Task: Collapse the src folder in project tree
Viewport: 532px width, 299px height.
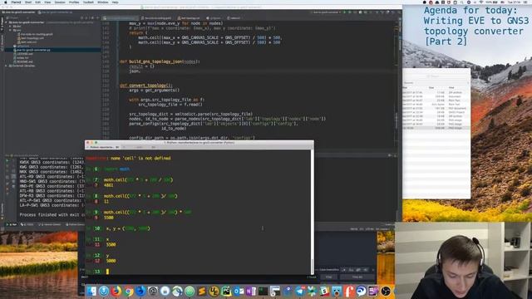Action: pos(11,30)
